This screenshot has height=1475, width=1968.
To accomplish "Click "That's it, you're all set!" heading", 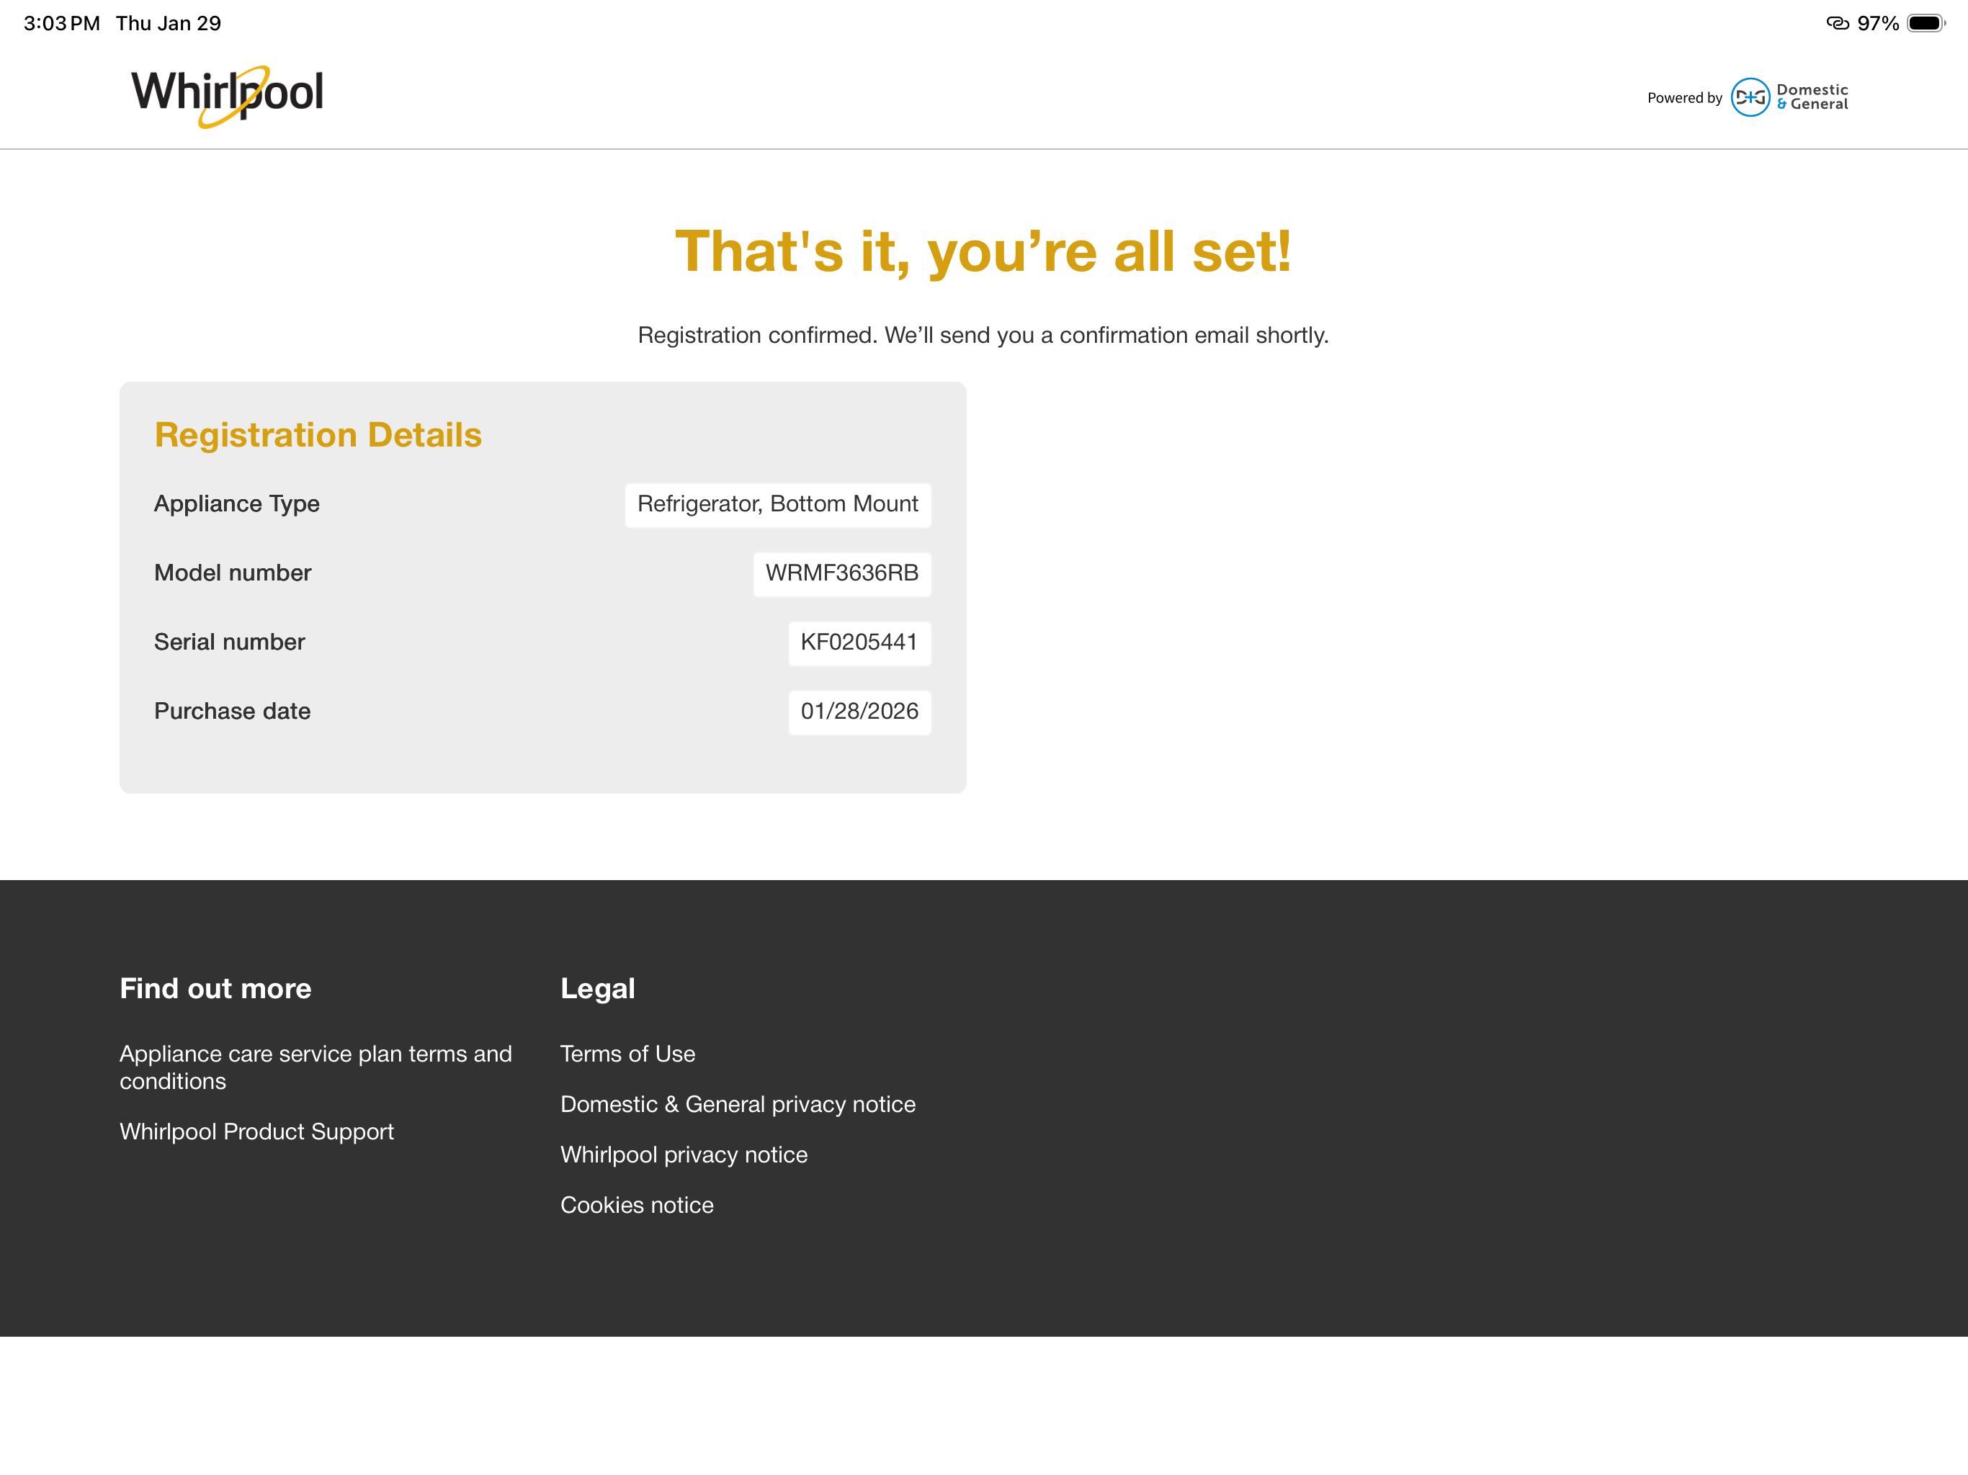I will [983, 252].
